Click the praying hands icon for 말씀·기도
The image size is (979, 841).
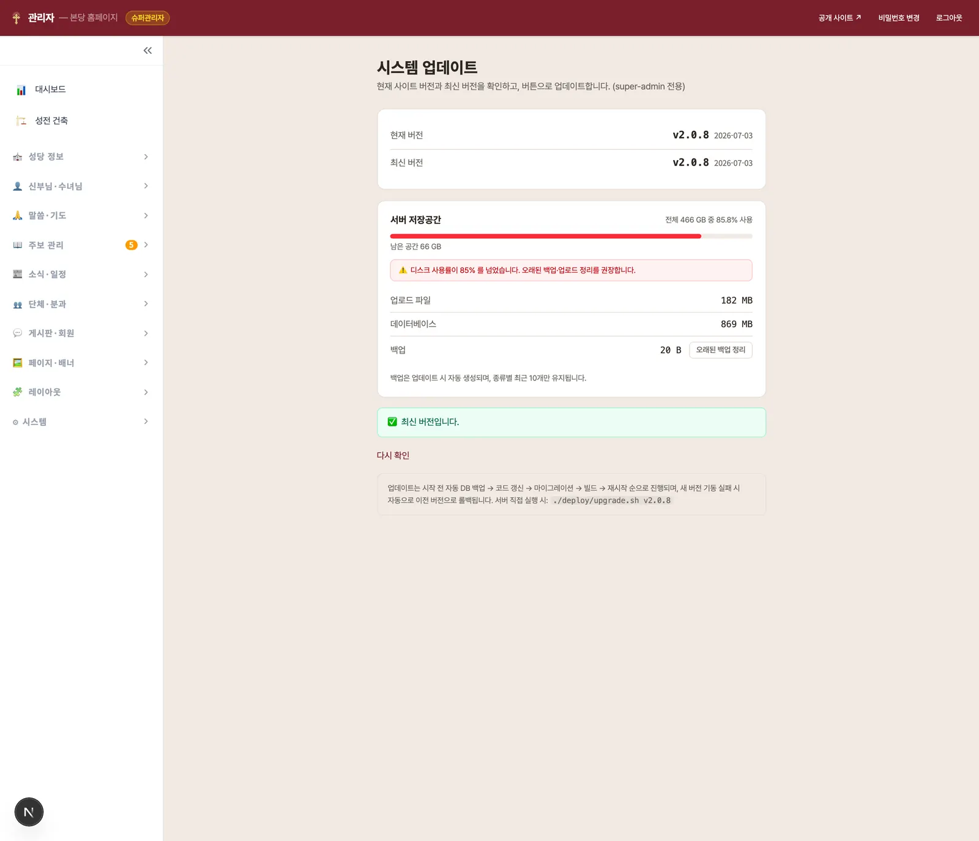click(18, 215)
